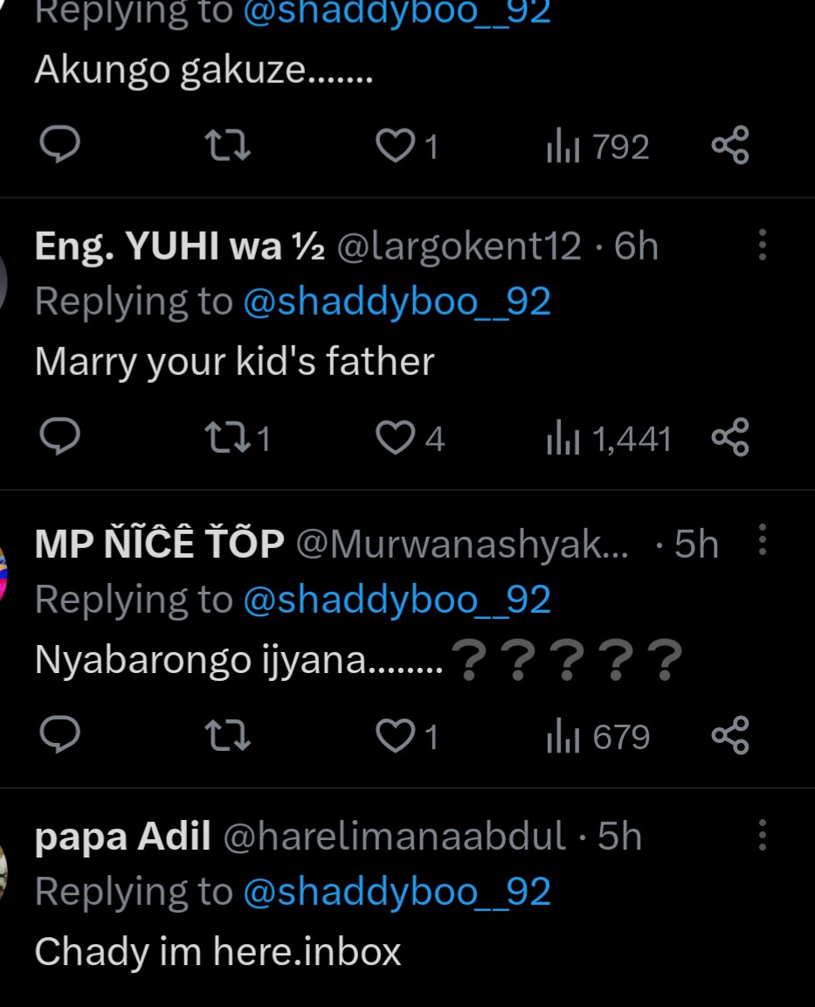Share the "Akungo gakuze" reply

[x=730, y=146]
